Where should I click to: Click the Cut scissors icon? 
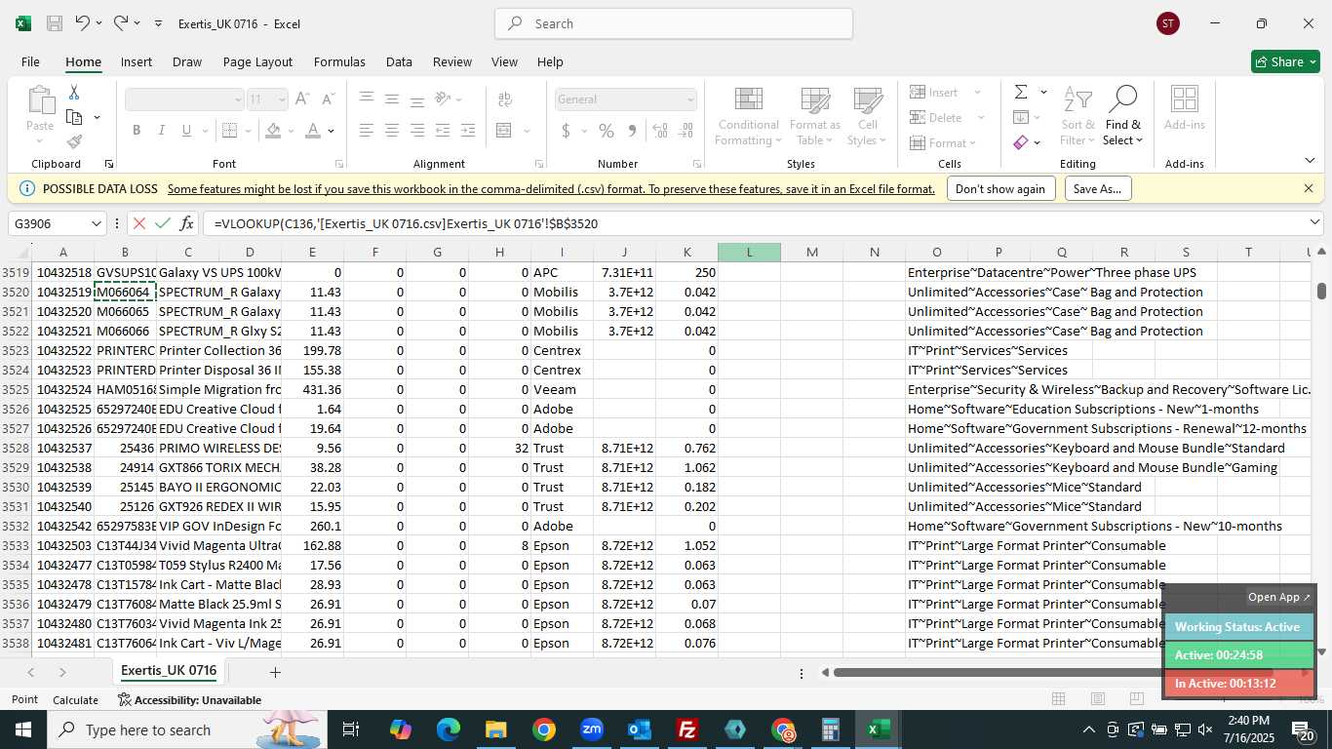[74, 93]
